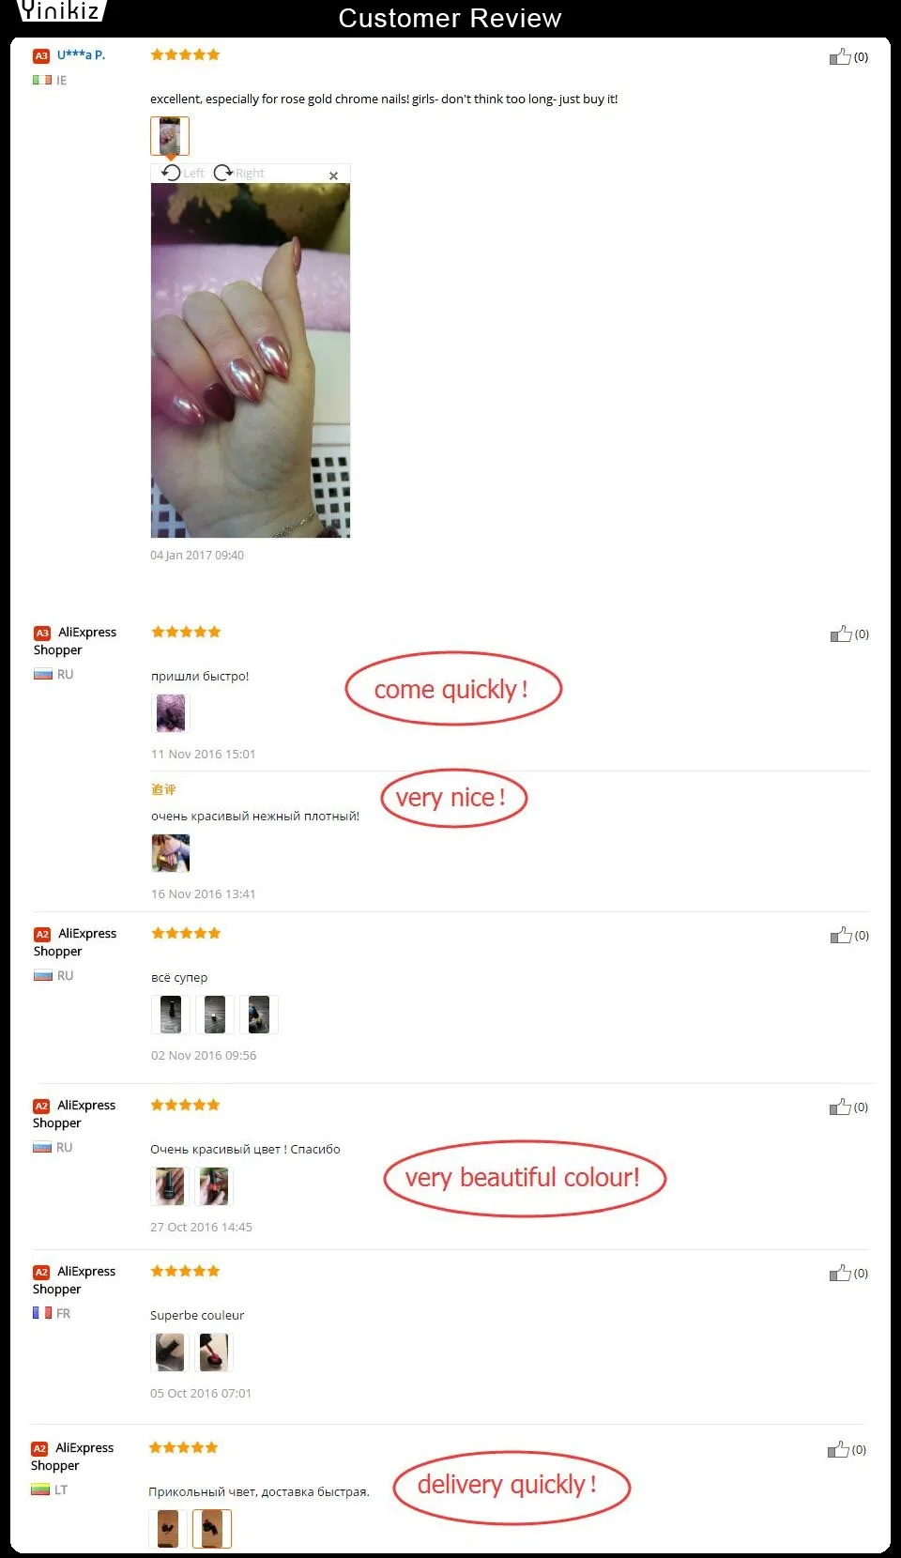Click the thumbs-up icon on U***a P.'s review
901x1558 pixels.
click(840, 57)
